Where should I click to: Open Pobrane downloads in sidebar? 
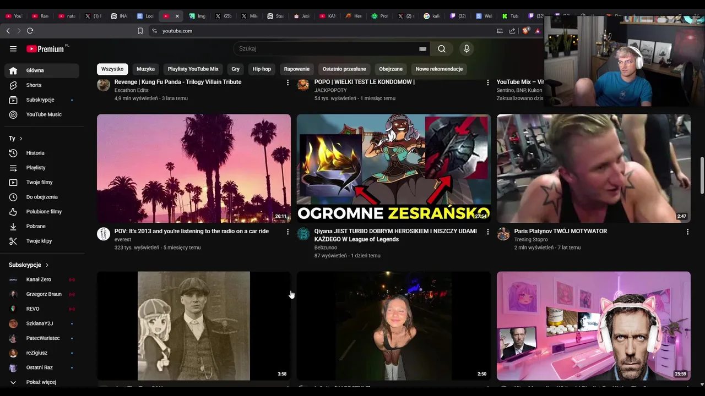(42, 226)
